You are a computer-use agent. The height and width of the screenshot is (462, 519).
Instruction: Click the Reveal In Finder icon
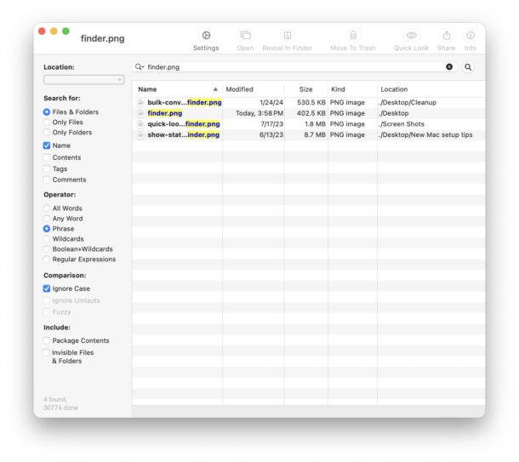(x=287, y=36)
